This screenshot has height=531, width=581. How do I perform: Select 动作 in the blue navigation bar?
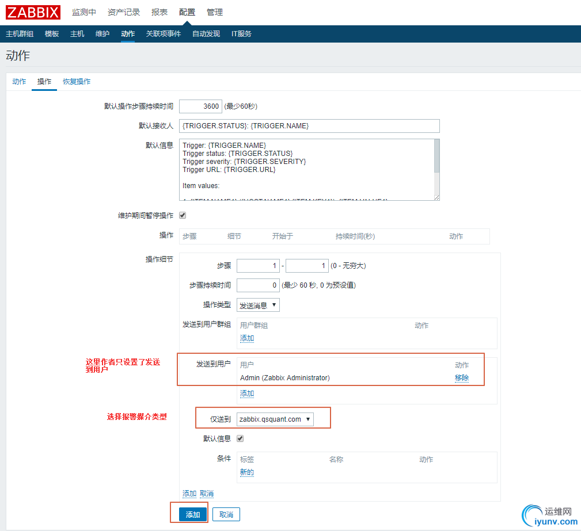click(x=128, y=34)
